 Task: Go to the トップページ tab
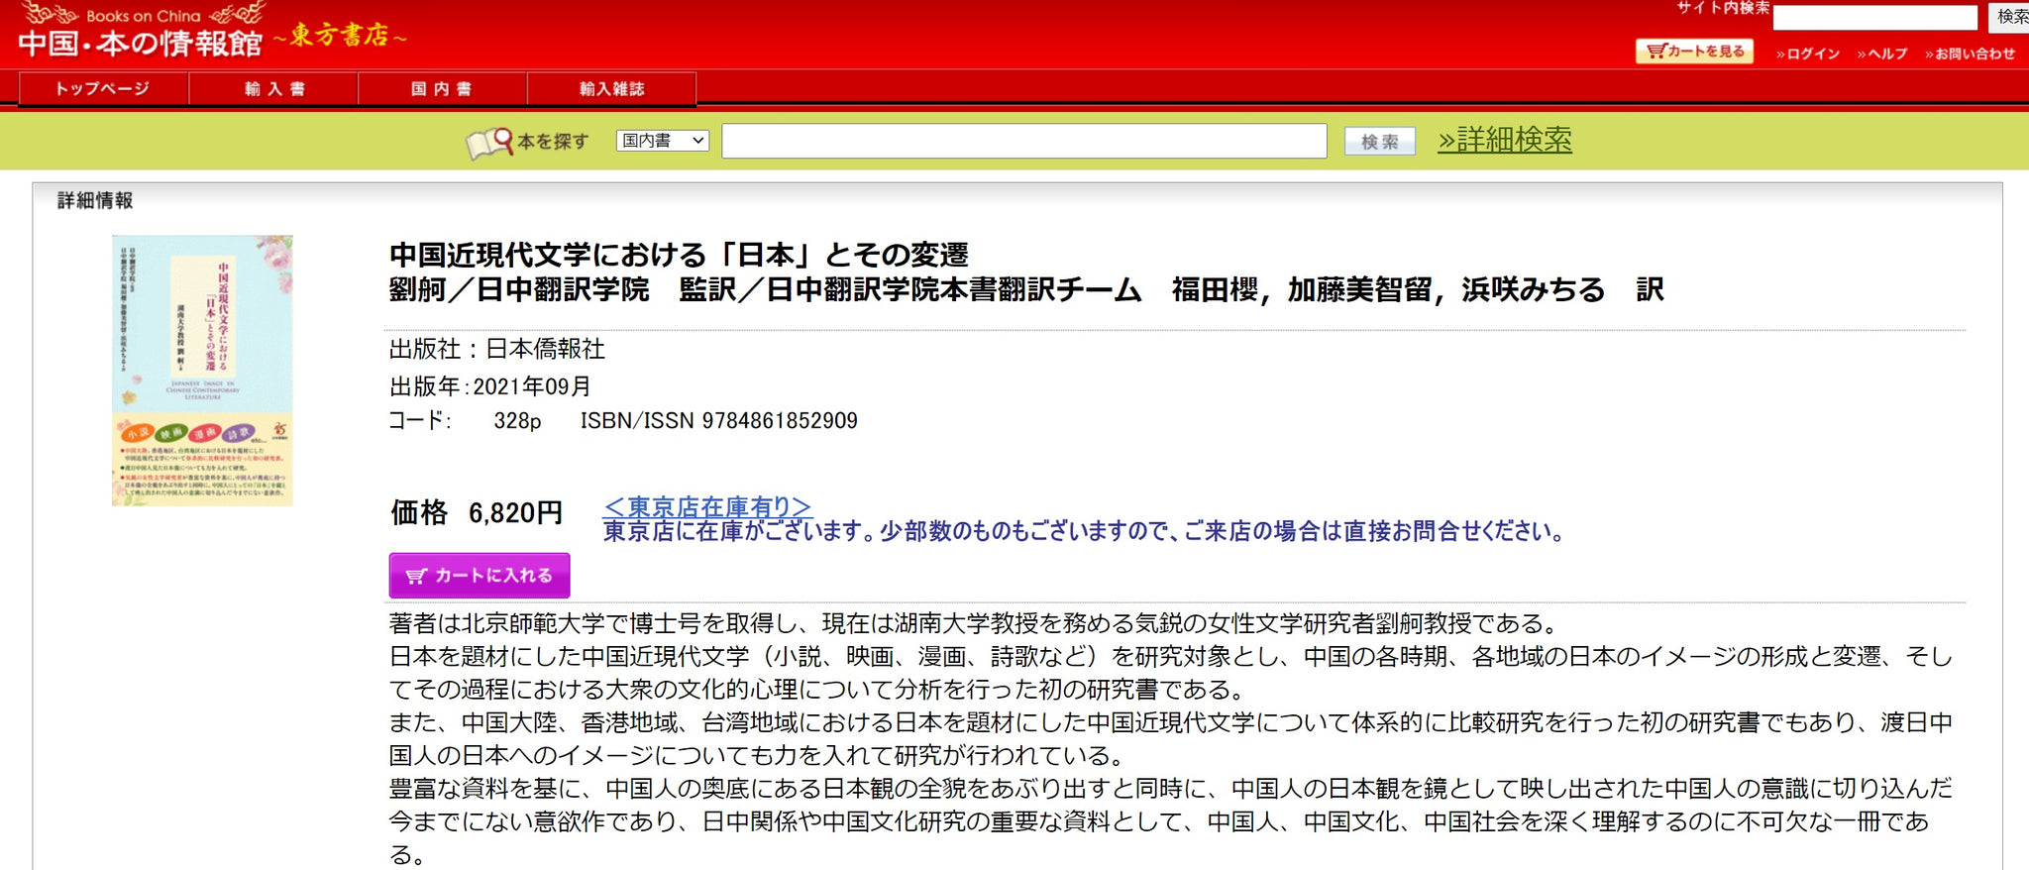click(x=103, y=89)
